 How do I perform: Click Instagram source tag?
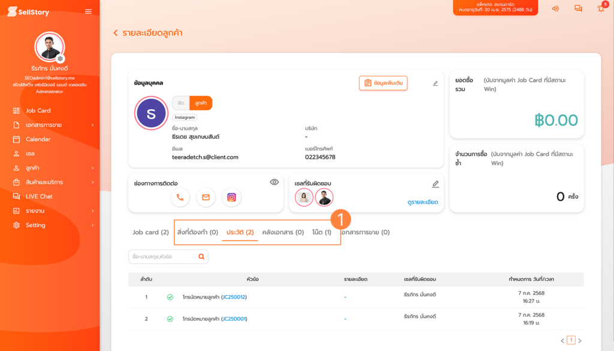pos(185,117)
